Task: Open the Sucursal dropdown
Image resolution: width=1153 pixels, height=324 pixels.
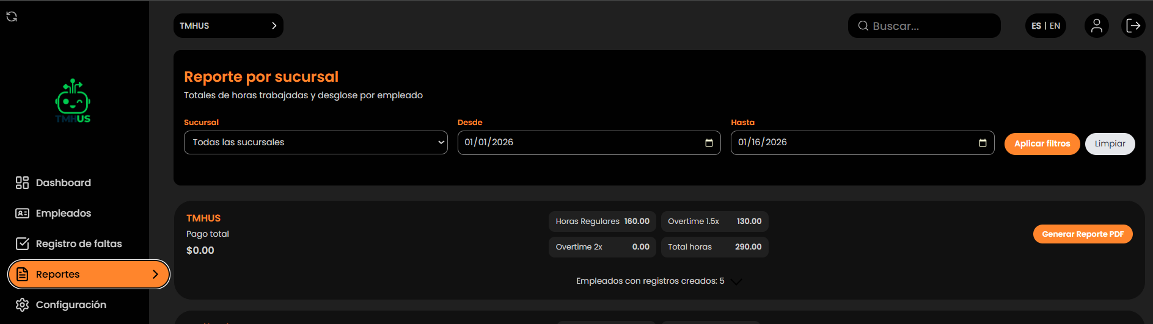Action: click(x=315, y=143)
